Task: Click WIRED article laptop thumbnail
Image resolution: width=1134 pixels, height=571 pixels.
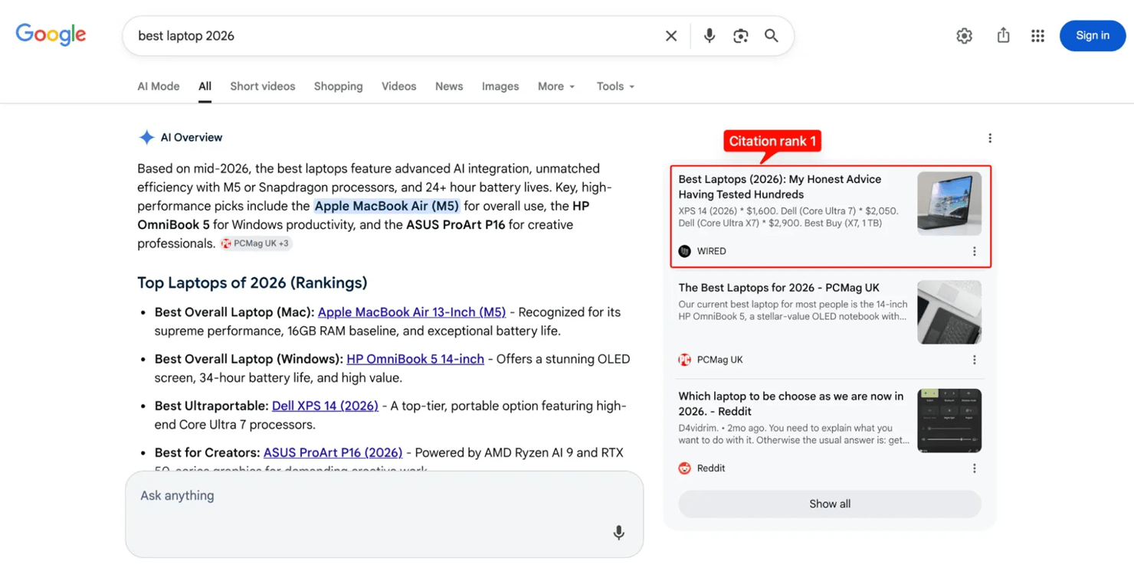Action: pyautogui.click(x=949, y=204)
